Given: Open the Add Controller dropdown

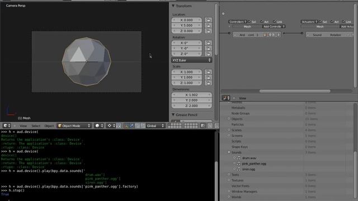Looking at the screenshot, I should (x=274, y=26).
